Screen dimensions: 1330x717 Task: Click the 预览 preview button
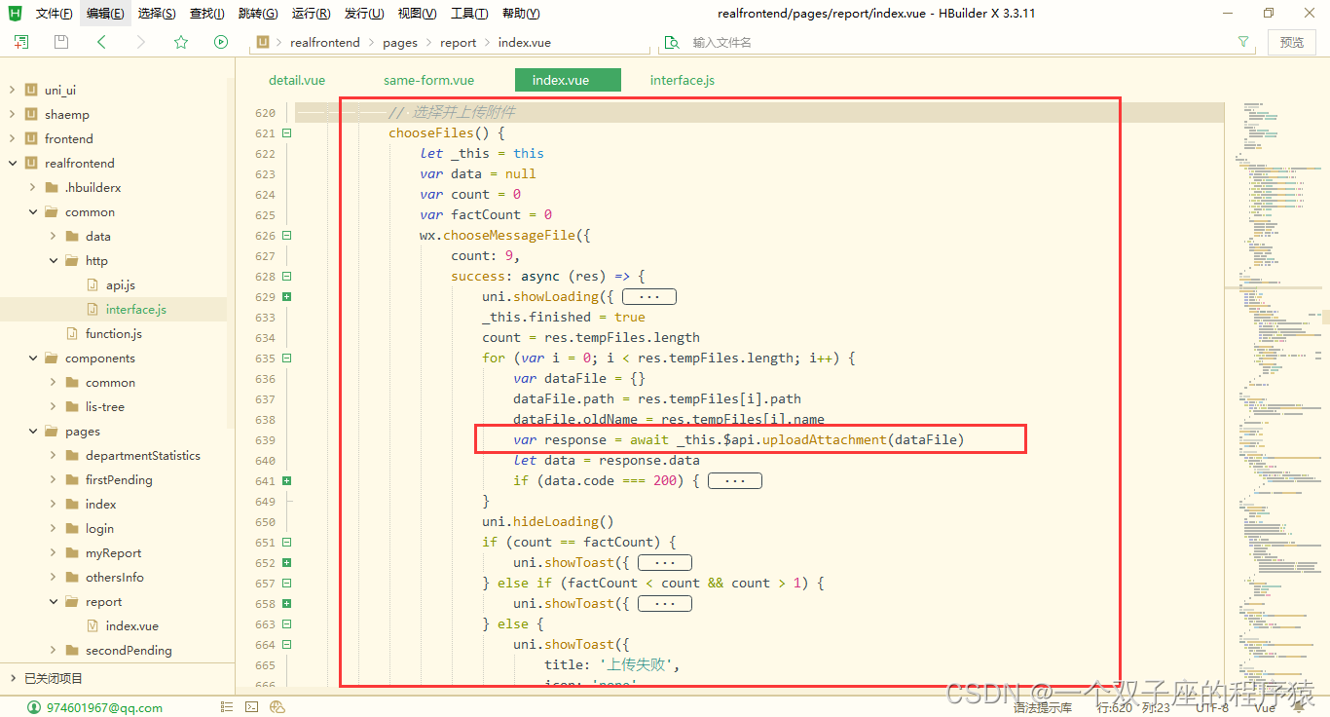(x=1292, y=42)
